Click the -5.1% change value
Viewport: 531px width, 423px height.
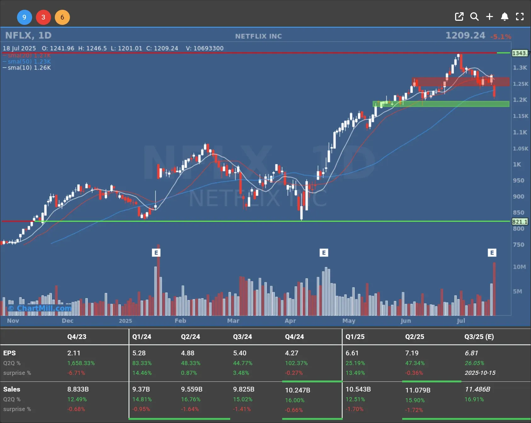coord(501,37)
